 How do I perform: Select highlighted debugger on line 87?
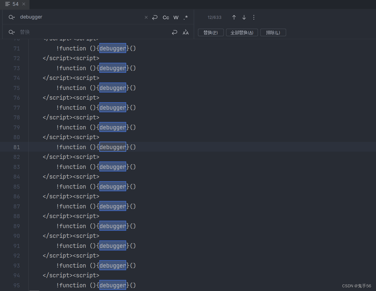click(113, 206)
